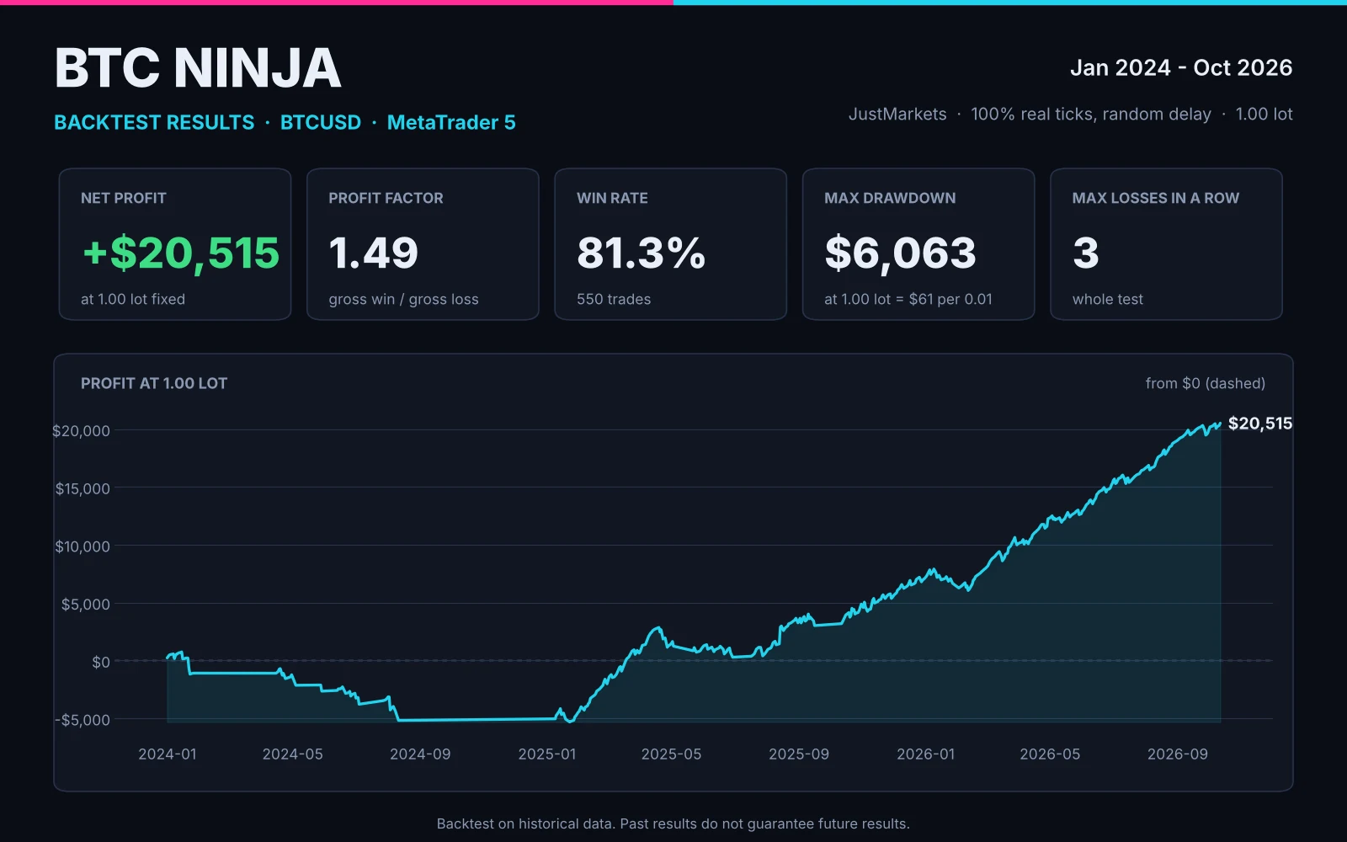Click the 2025-05 x-axis label

click(x=672, y=754)
